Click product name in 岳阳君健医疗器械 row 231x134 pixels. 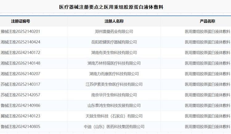208,42
